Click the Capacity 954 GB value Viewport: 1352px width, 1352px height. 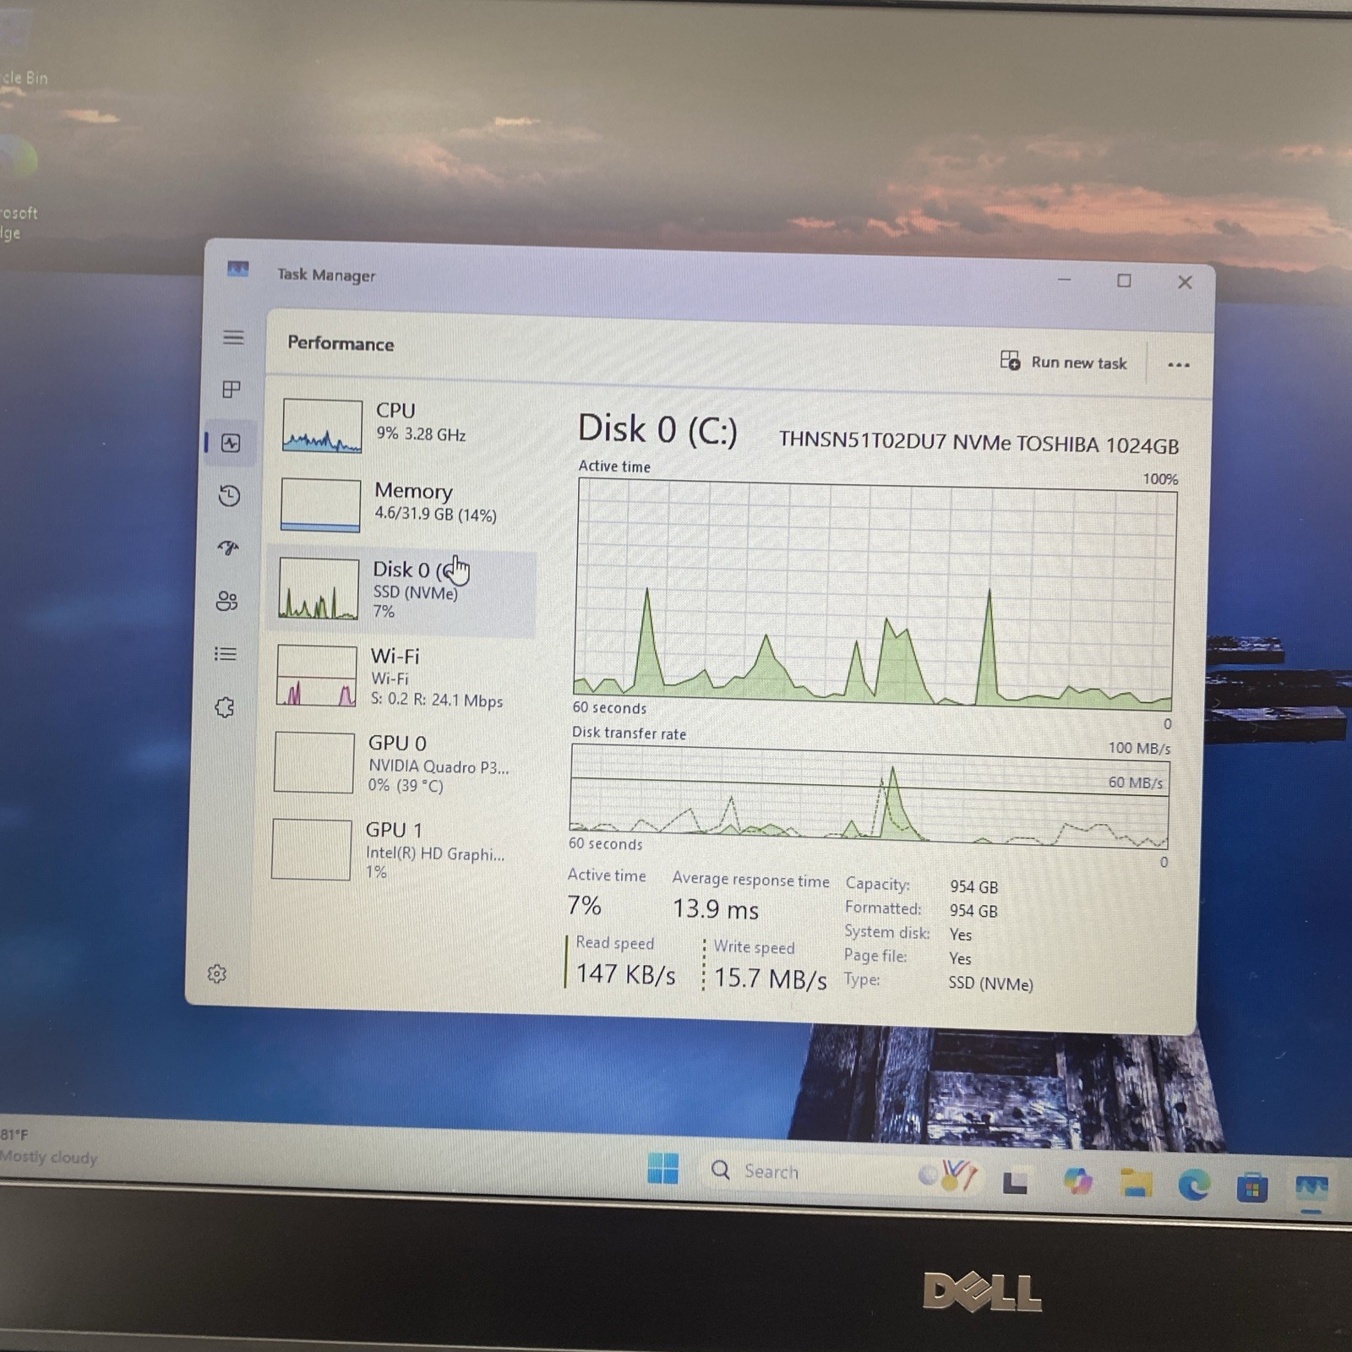(x=973, y=886)
